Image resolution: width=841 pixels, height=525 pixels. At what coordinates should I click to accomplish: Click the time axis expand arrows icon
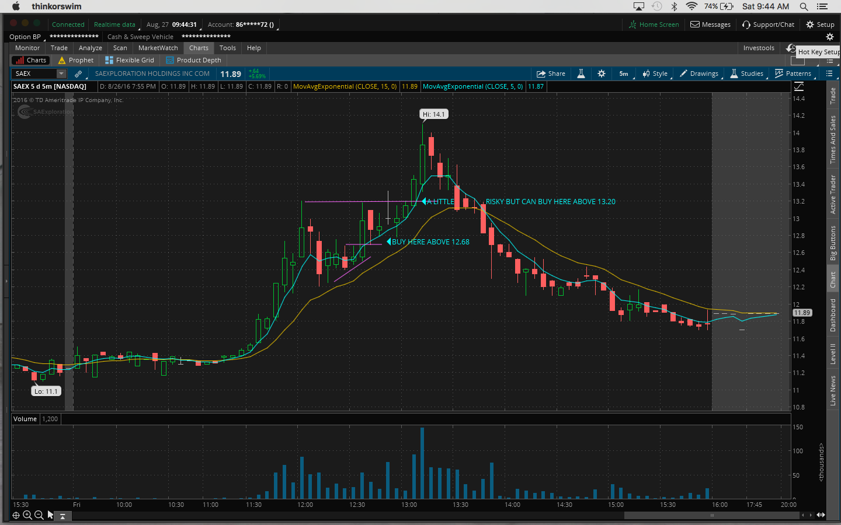821,515
